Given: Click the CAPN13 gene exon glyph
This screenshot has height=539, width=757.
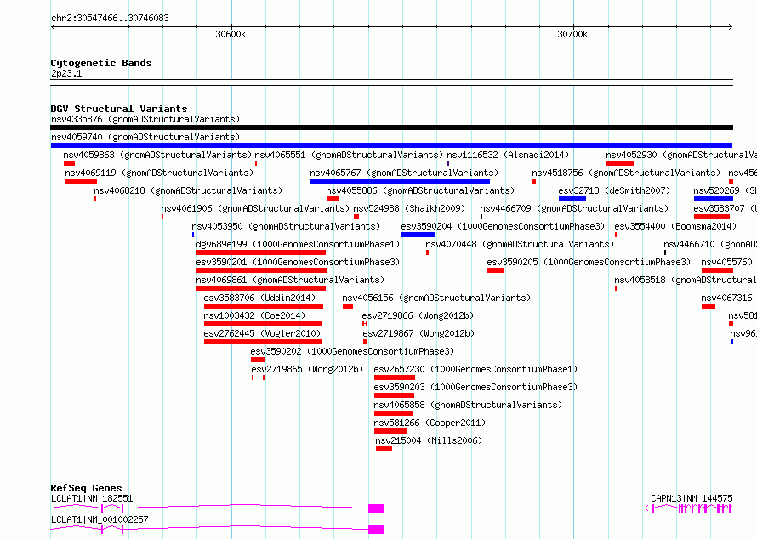Looking at the screenshot, I should [689, 508].
